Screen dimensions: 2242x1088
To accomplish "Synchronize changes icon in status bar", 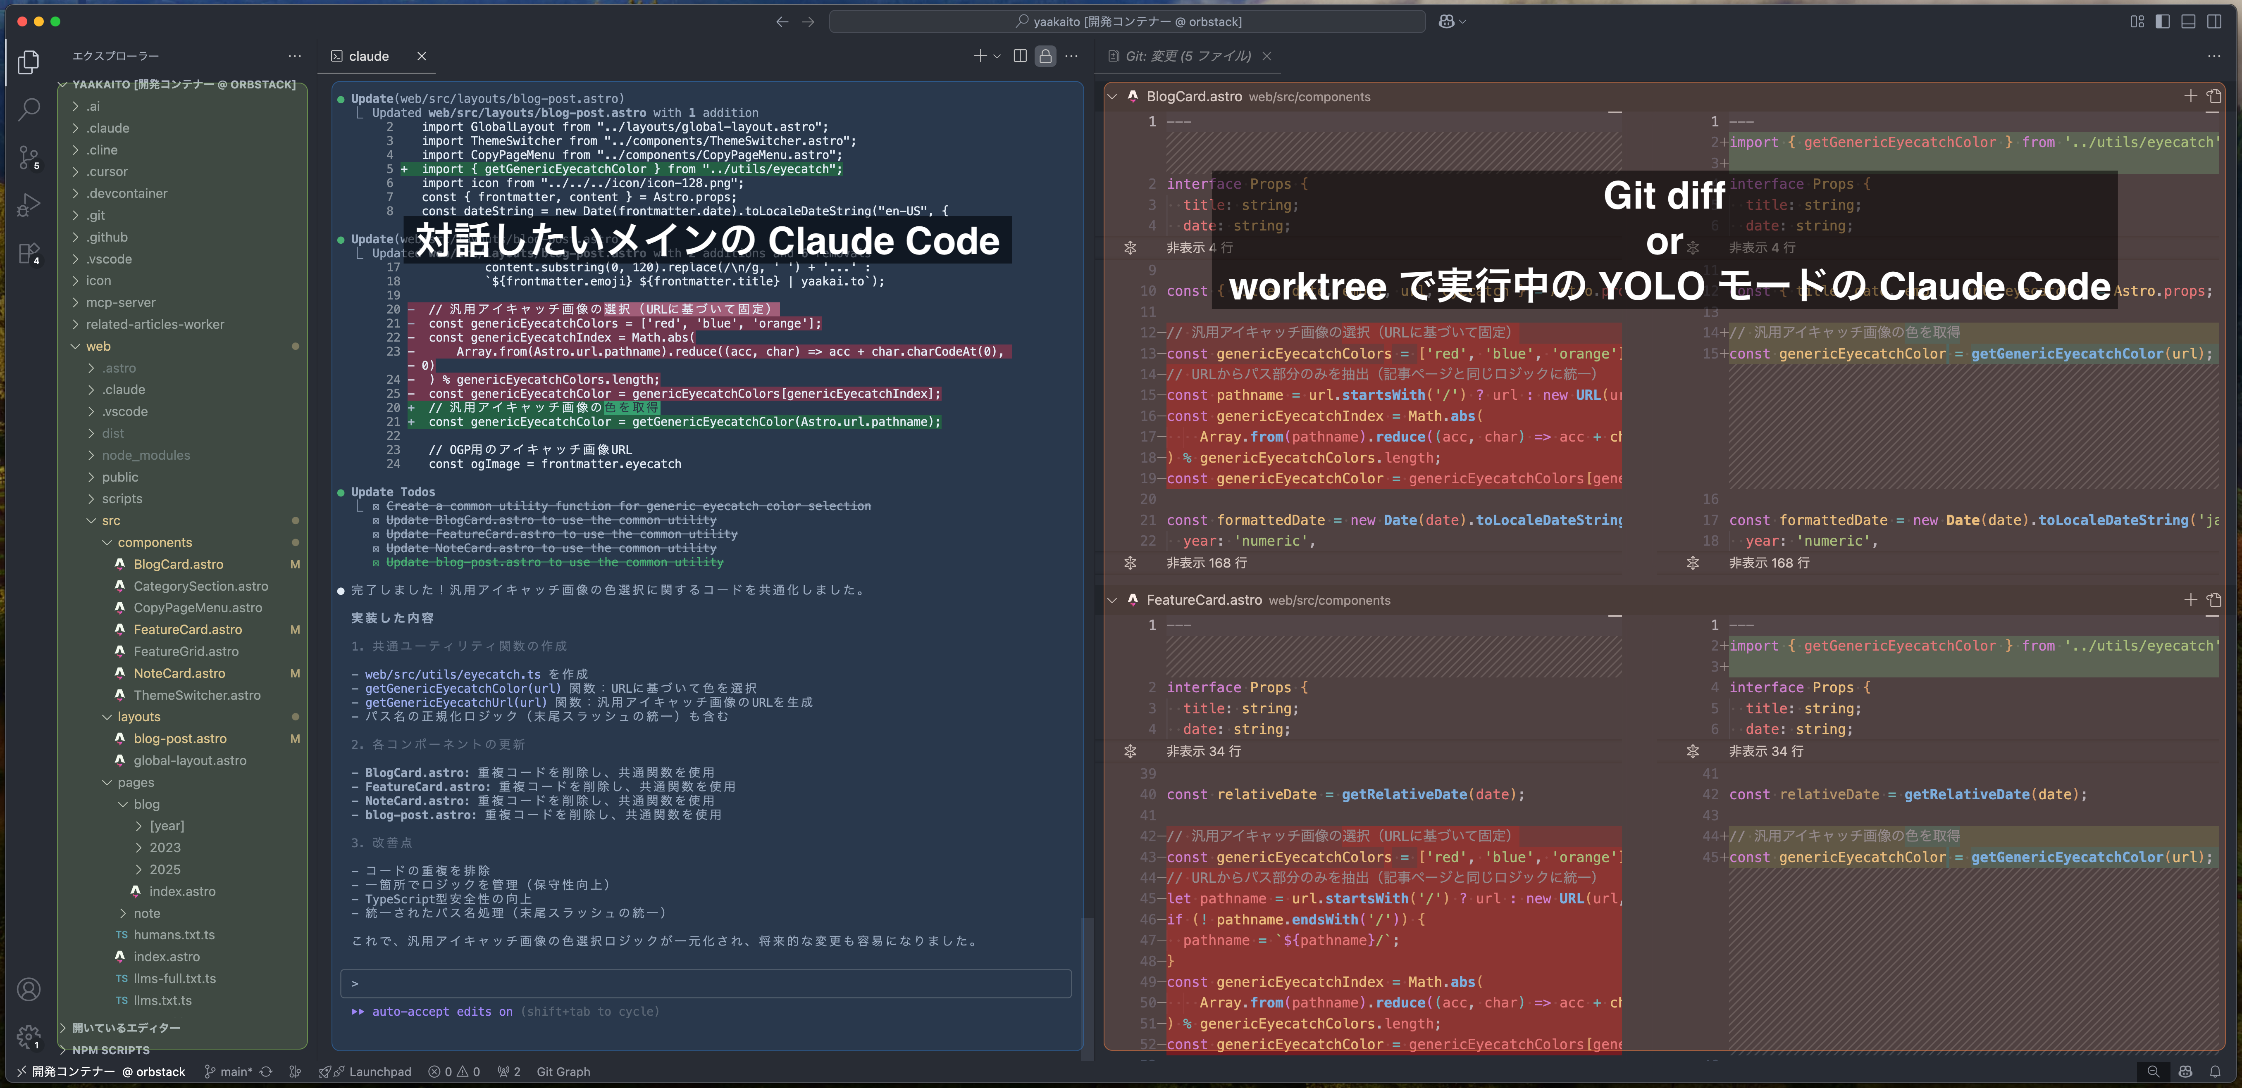I will 266,1071.
